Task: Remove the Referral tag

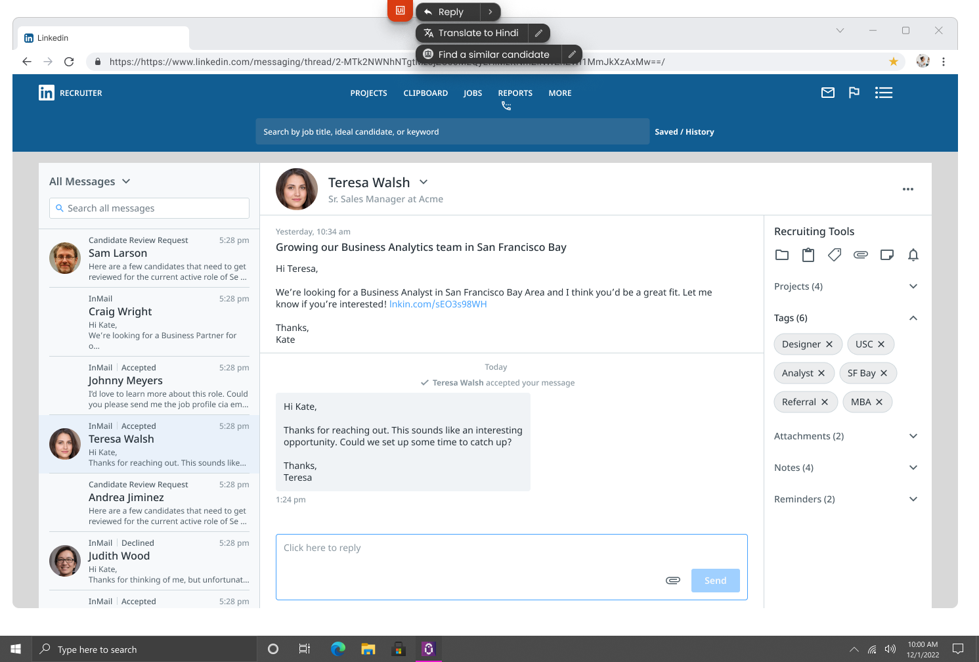Action: [x=825, y=402]
